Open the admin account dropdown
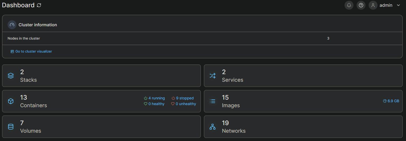This screenshot has height=141, width=406. 386,5
